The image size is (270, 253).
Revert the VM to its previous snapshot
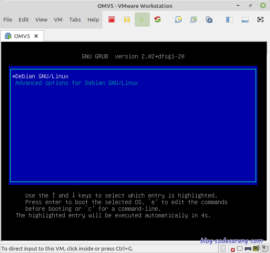(194, 19)
